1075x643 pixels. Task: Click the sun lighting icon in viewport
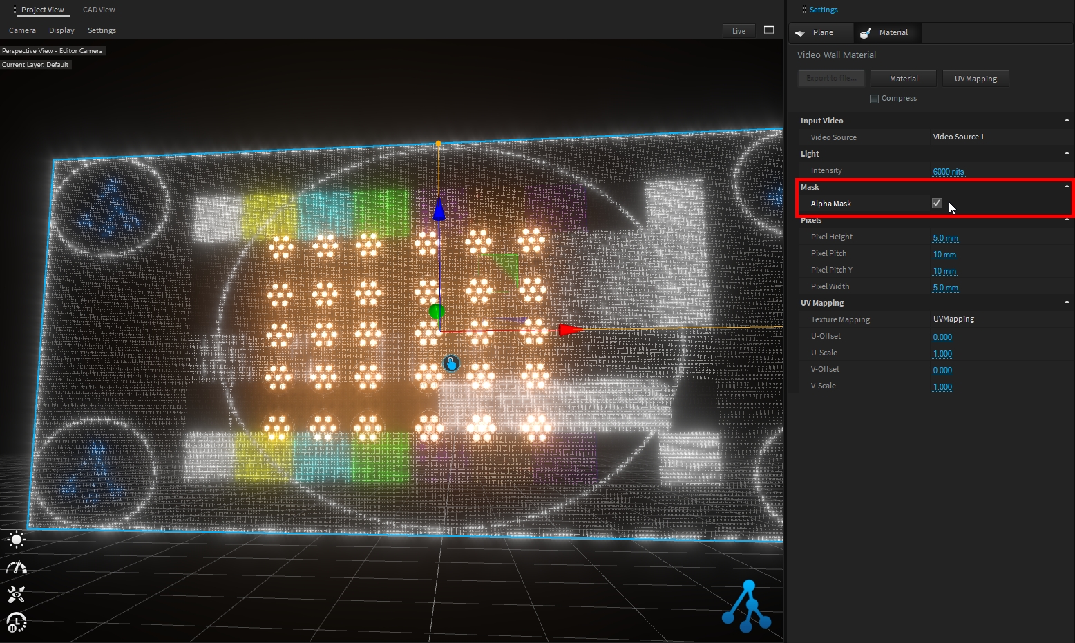point(16,540)
